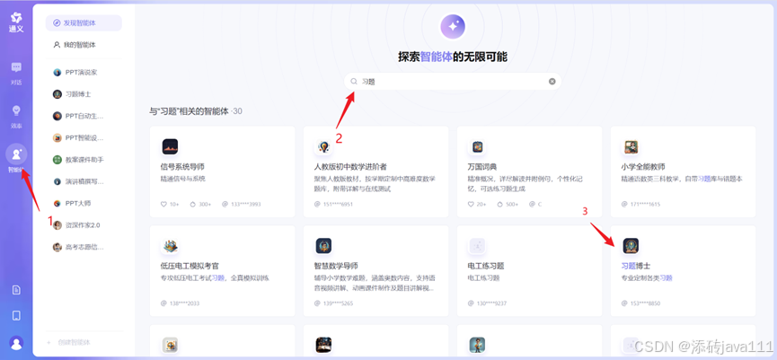
Task: Open the 对话 chat section
Action: point(16,74)
